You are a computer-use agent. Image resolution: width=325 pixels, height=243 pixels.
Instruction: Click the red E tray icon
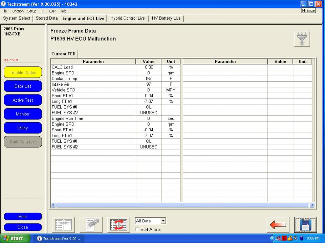click(x=284, y=239)
